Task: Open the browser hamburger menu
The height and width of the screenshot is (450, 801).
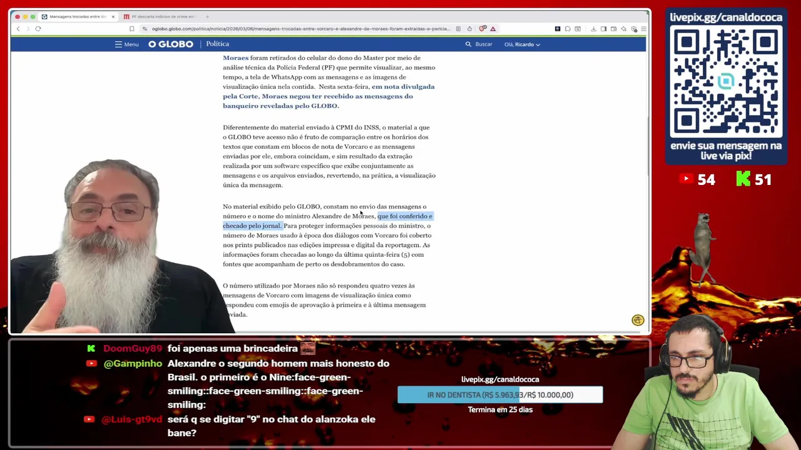Action: coord(643,29)
